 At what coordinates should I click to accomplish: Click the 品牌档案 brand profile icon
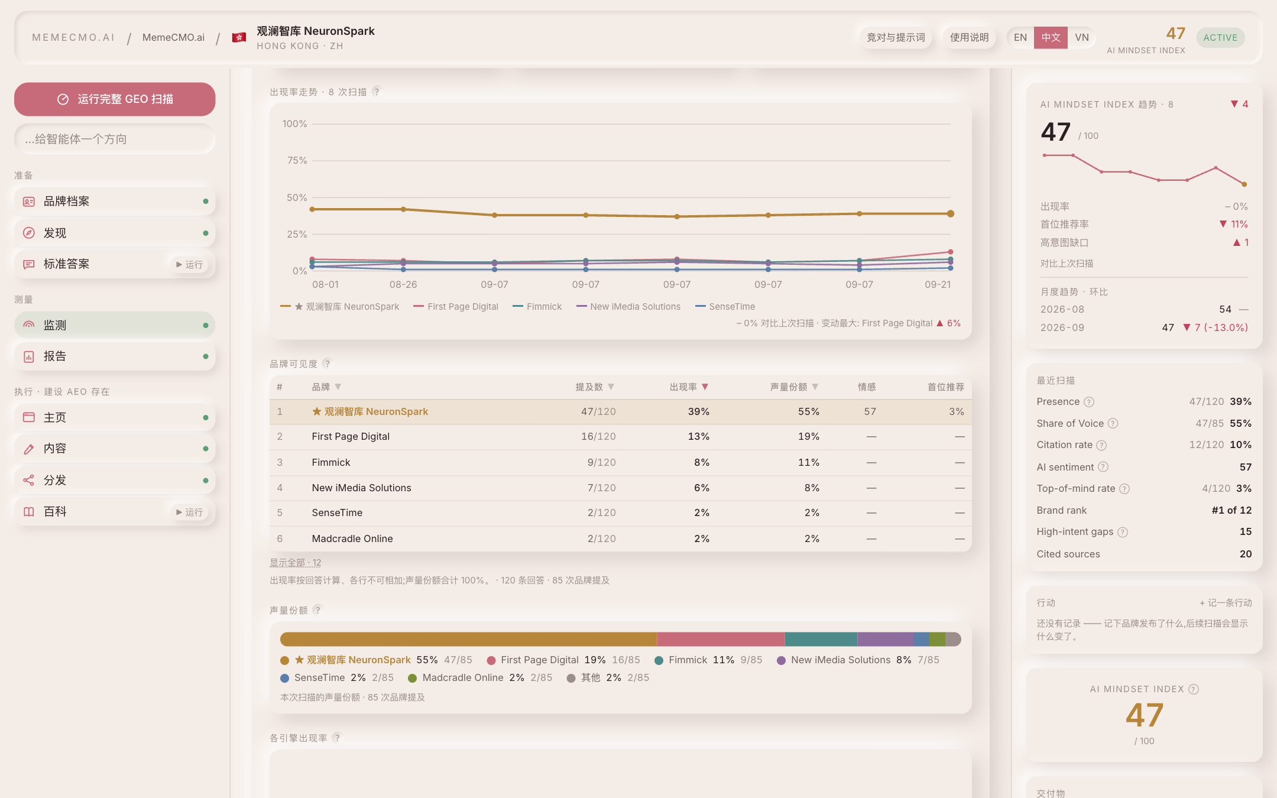coord(28,202)
